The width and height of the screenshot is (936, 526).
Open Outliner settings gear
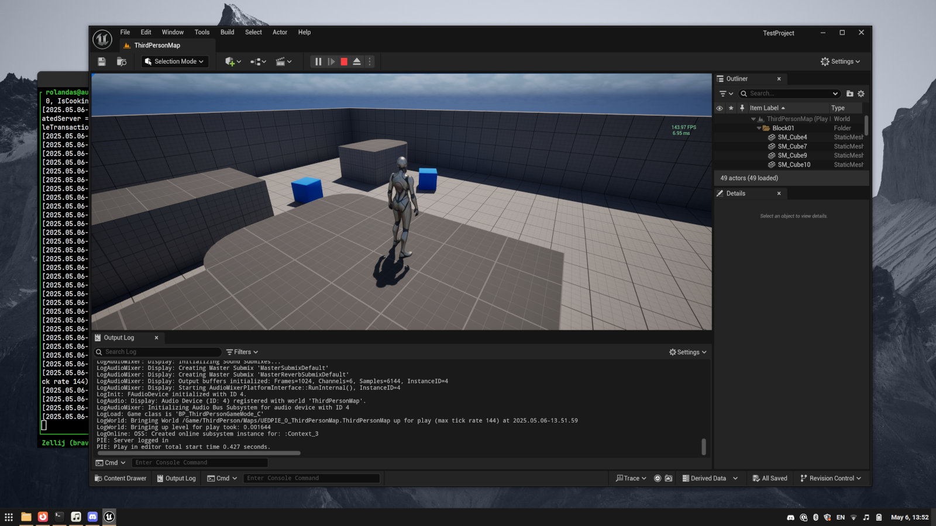pos(861,94)
